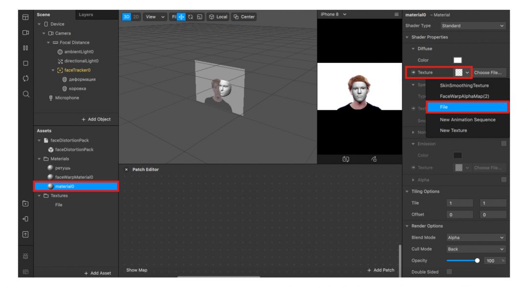Select the rotate manipulator tool
This screenshot has height=287, width=528.
(190, 17)
